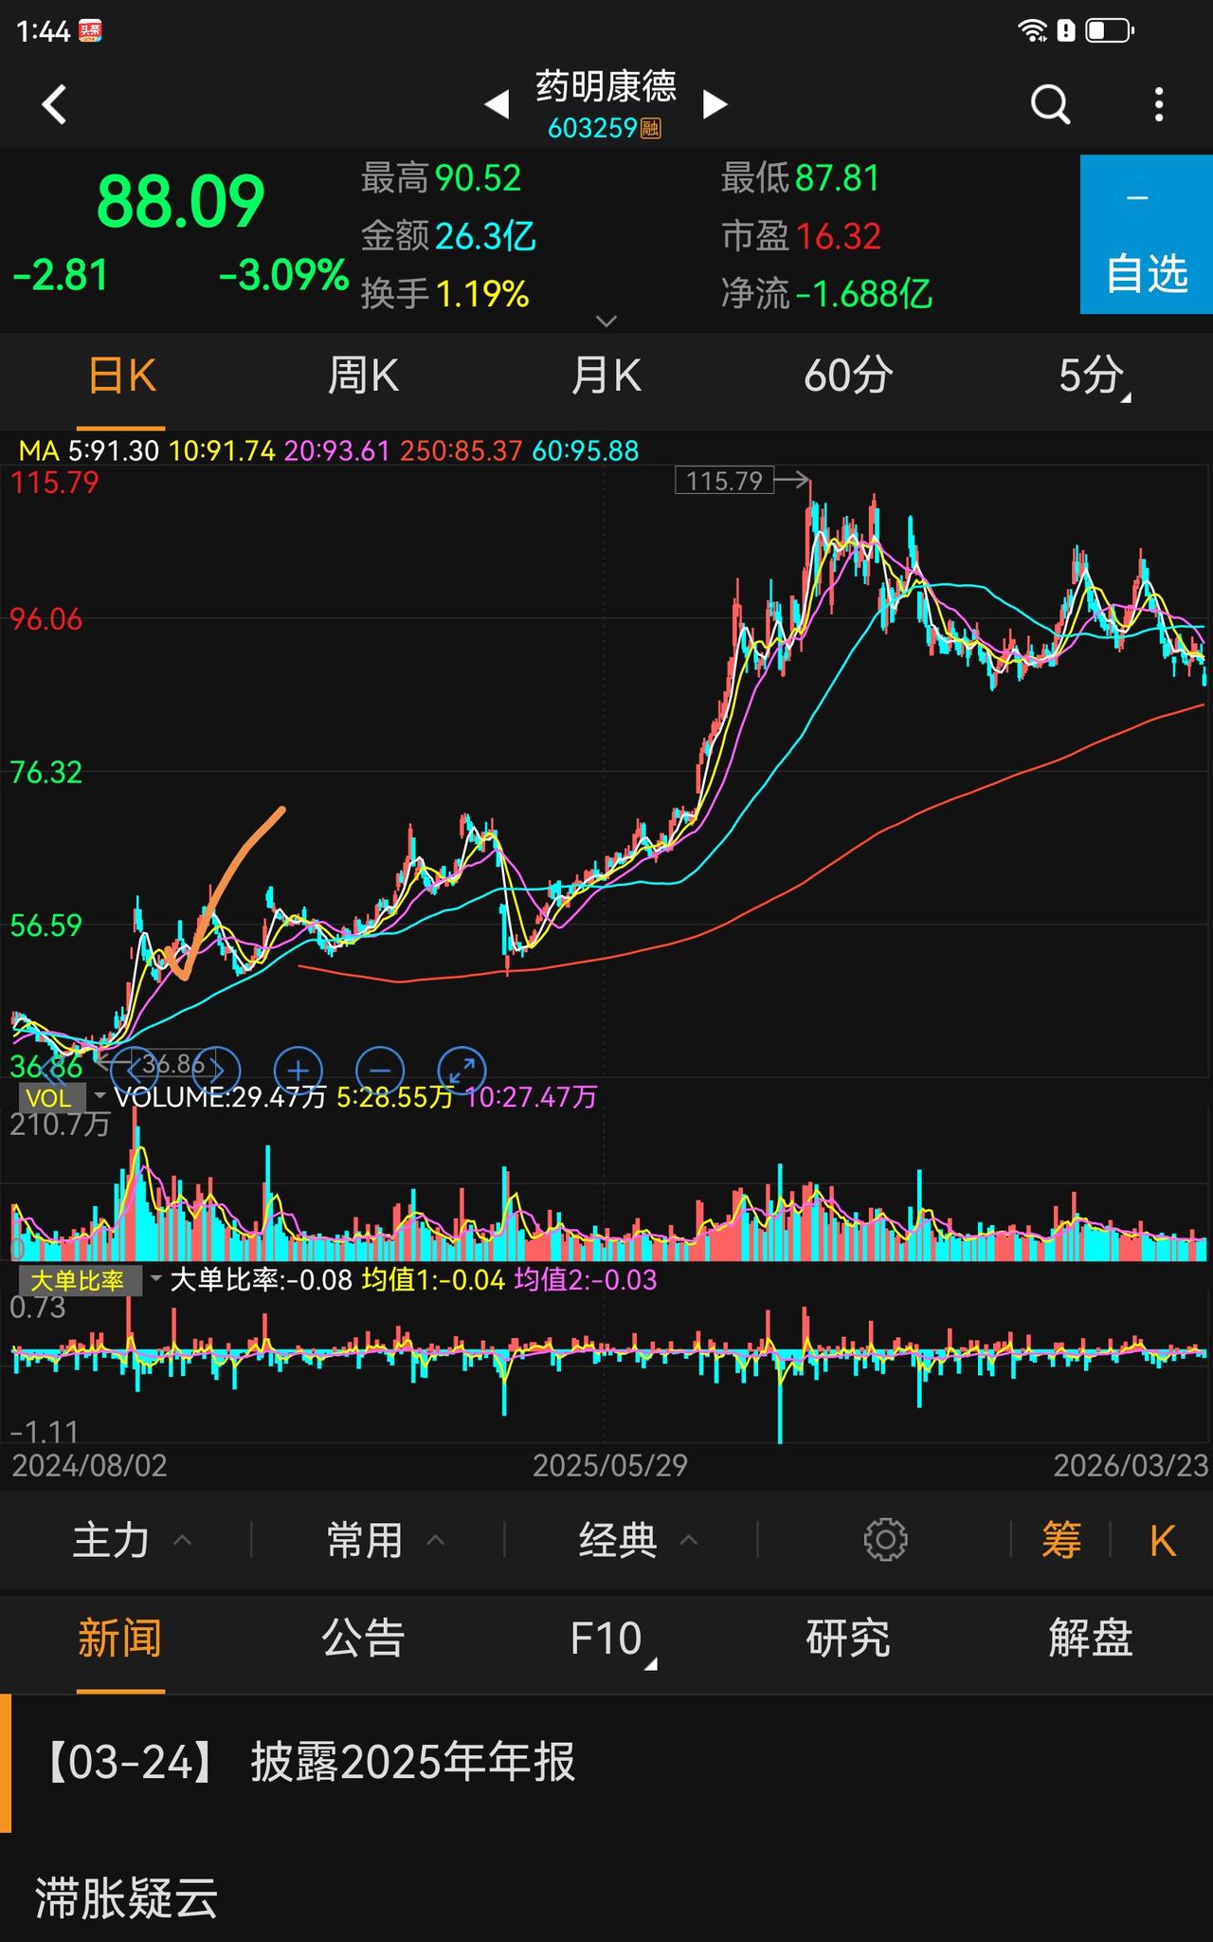Tap the VOLUME:29.47万 readout
The image size is (1213, 1942).
point(220,1098)
